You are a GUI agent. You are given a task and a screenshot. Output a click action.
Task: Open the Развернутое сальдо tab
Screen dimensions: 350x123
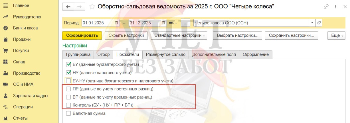(165, 54)
